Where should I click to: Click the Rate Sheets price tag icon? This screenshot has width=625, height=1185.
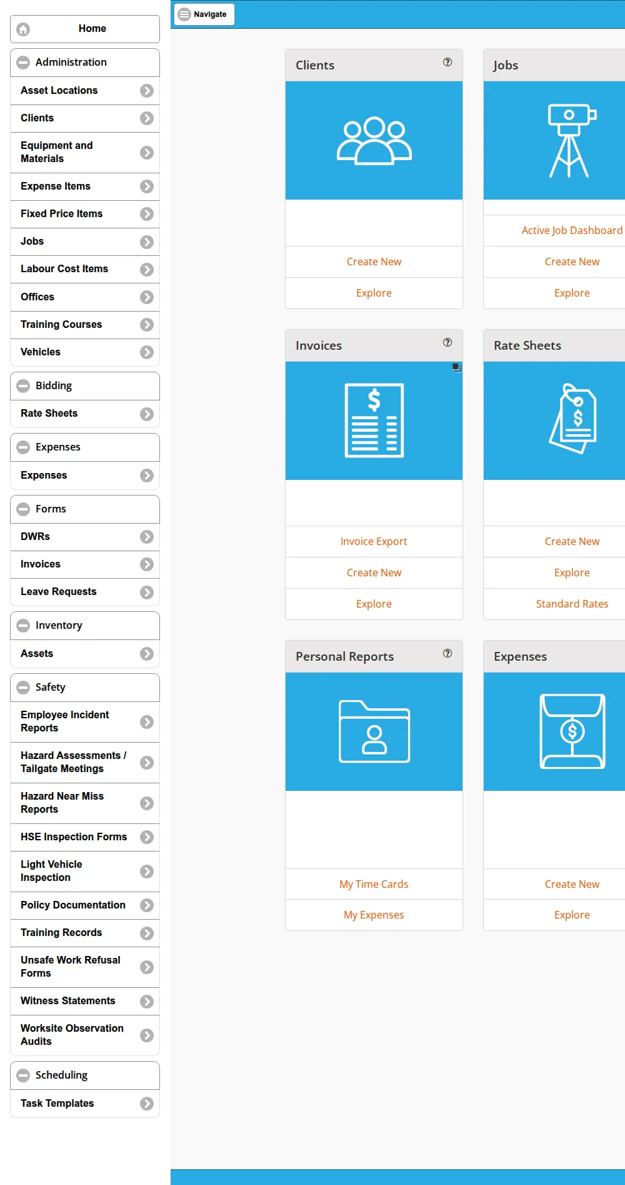pos(573,419)
